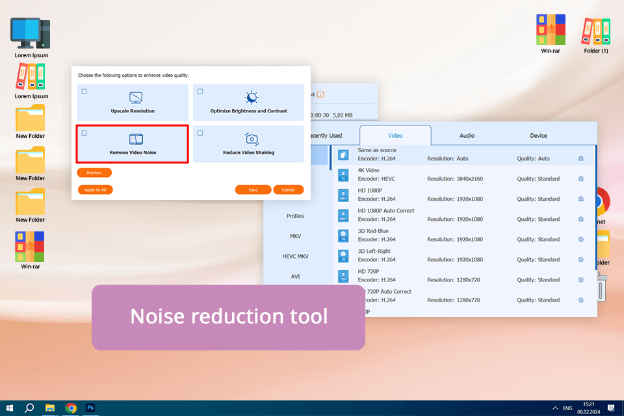The height and width of the screenshot is (416, 624).
Task: Choose AVI format in sidebar
Action: pos(295,276)
